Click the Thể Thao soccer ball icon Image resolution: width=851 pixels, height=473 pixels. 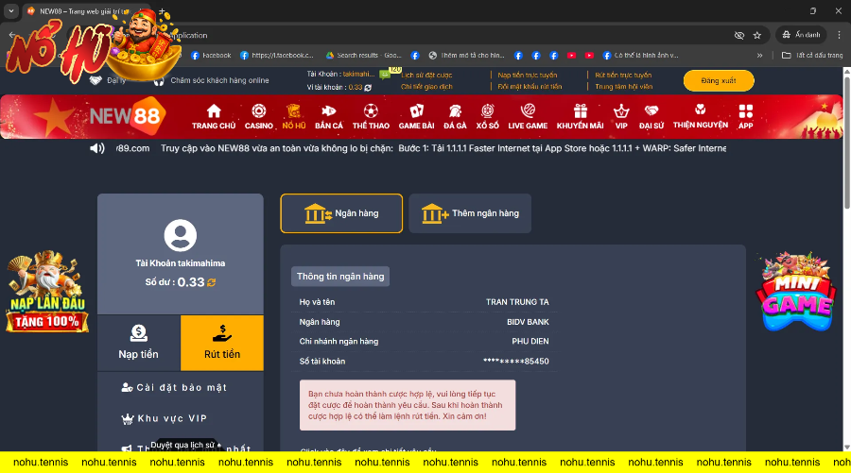(371, 111)
